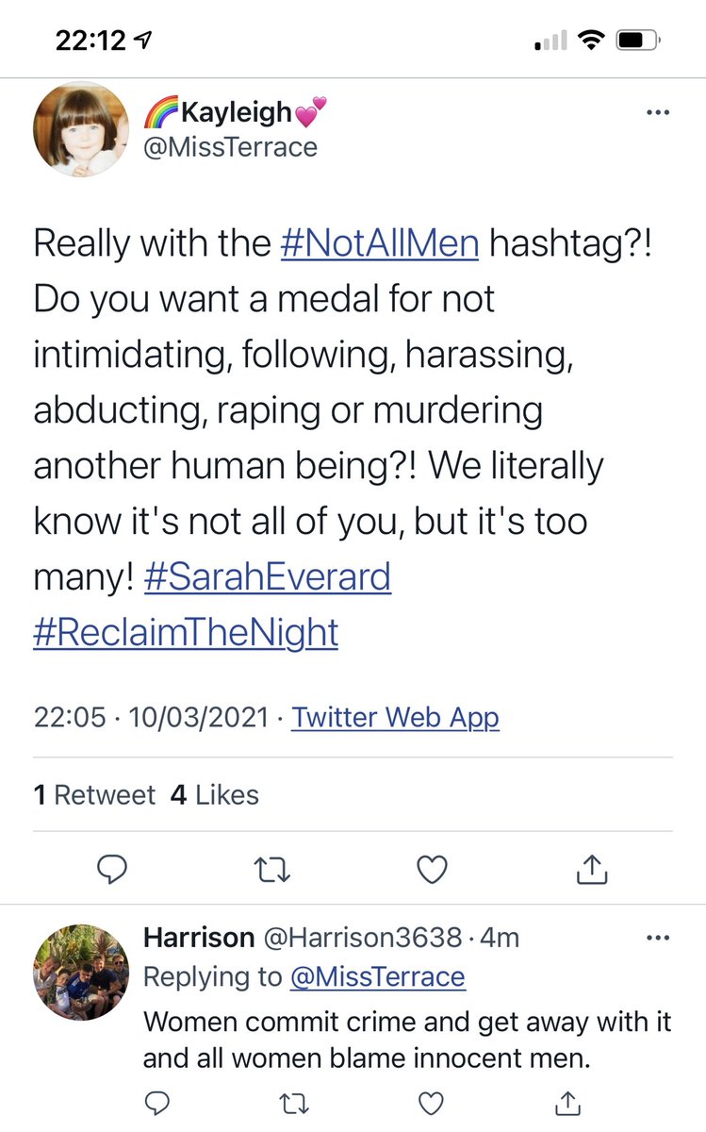Reply to Harrison's comment

pyautogui.click(x=158, y=1102)
